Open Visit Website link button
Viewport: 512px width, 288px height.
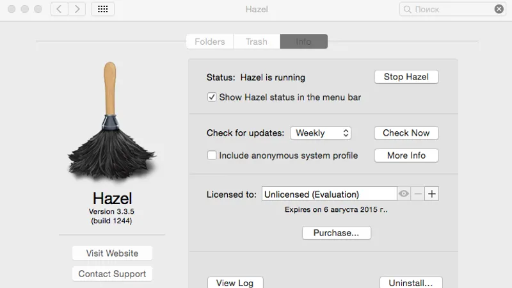(x=113, y=253)
